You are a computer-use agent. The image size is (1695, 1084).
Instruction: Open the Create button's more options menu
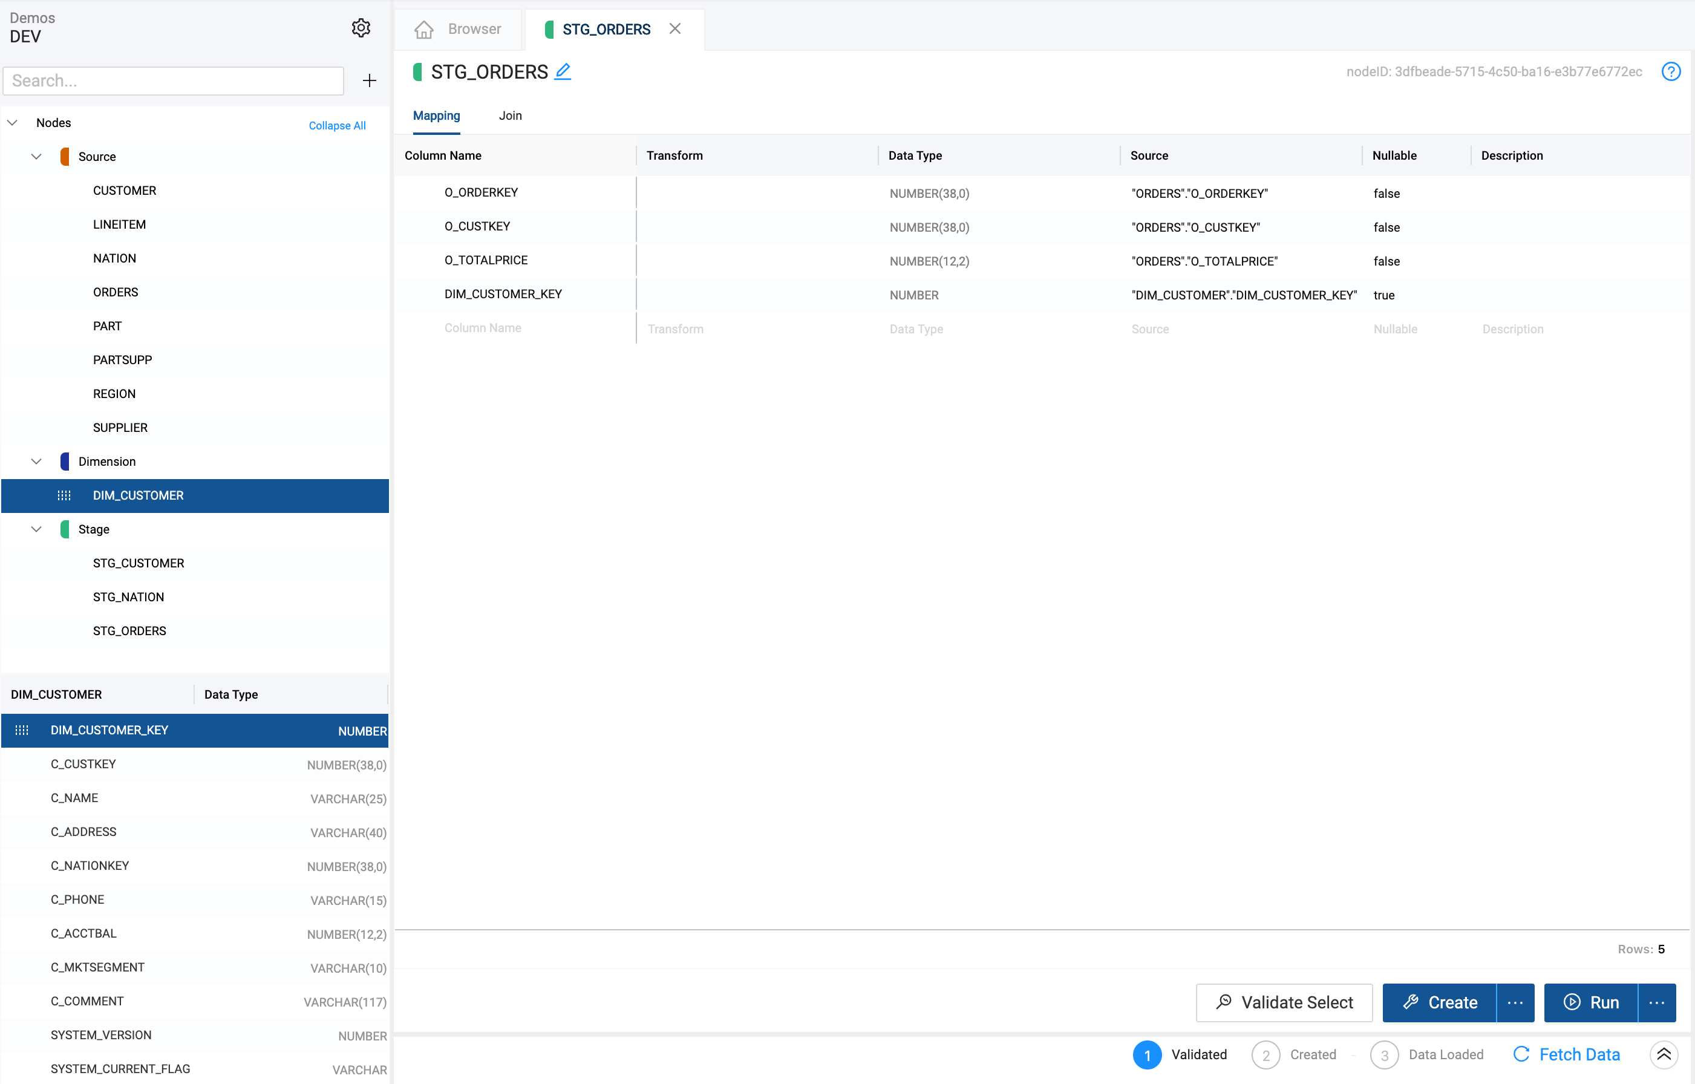(1515, 1002)
